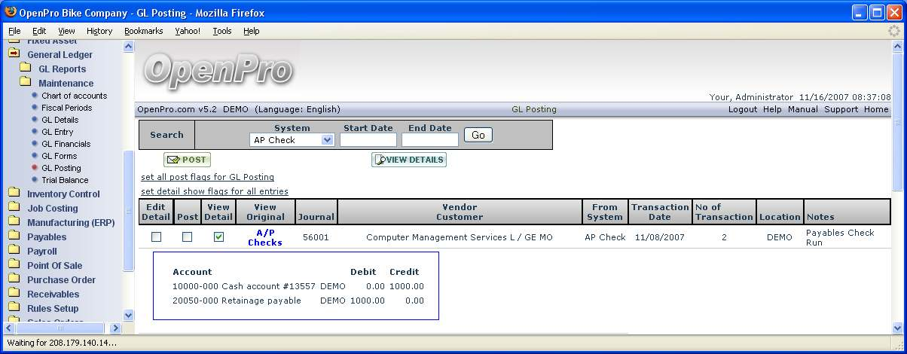This screenshot has width=907, height=354.
Task: Click the Inventory Control folder icon
Action: 14,194
